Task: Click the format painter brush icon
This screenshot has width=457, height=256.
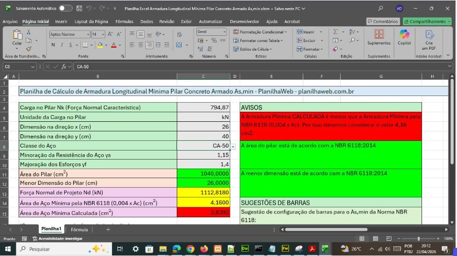Action: (29, 49)
